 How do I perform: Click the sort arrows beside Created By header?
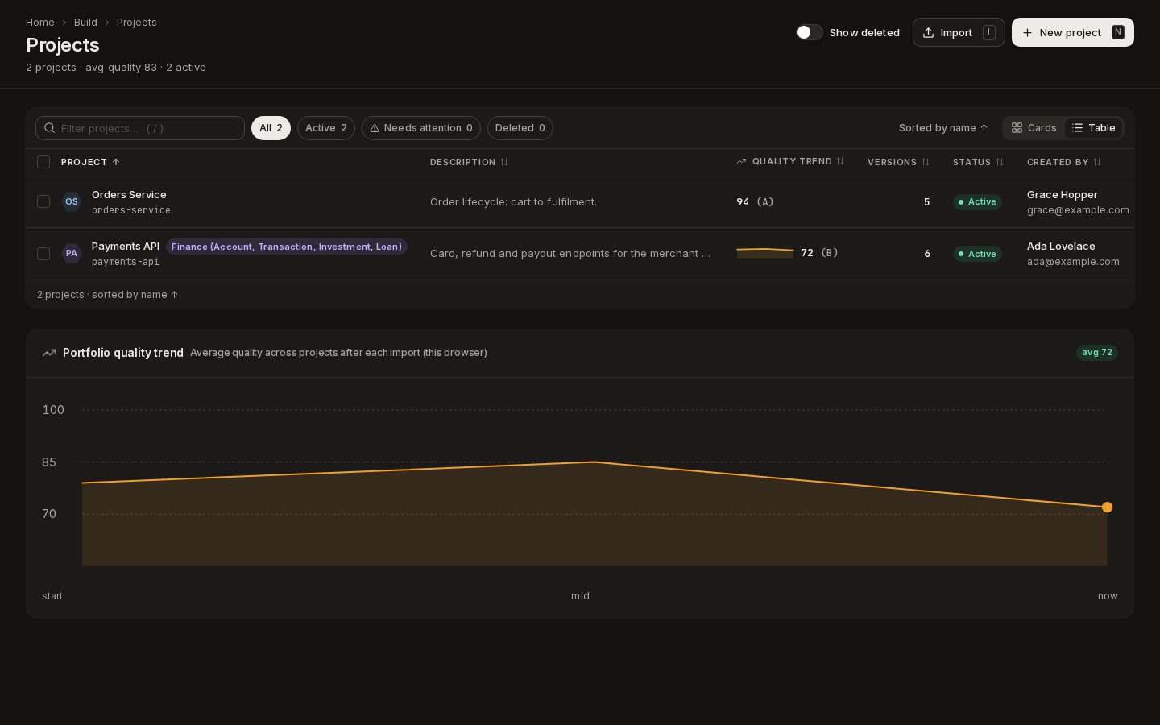pyautogui.click(x=1097, y=162)
